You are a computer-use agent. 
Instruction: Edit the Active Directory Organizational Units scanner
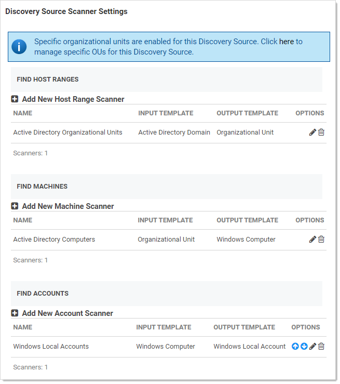(x=312, y=133)
